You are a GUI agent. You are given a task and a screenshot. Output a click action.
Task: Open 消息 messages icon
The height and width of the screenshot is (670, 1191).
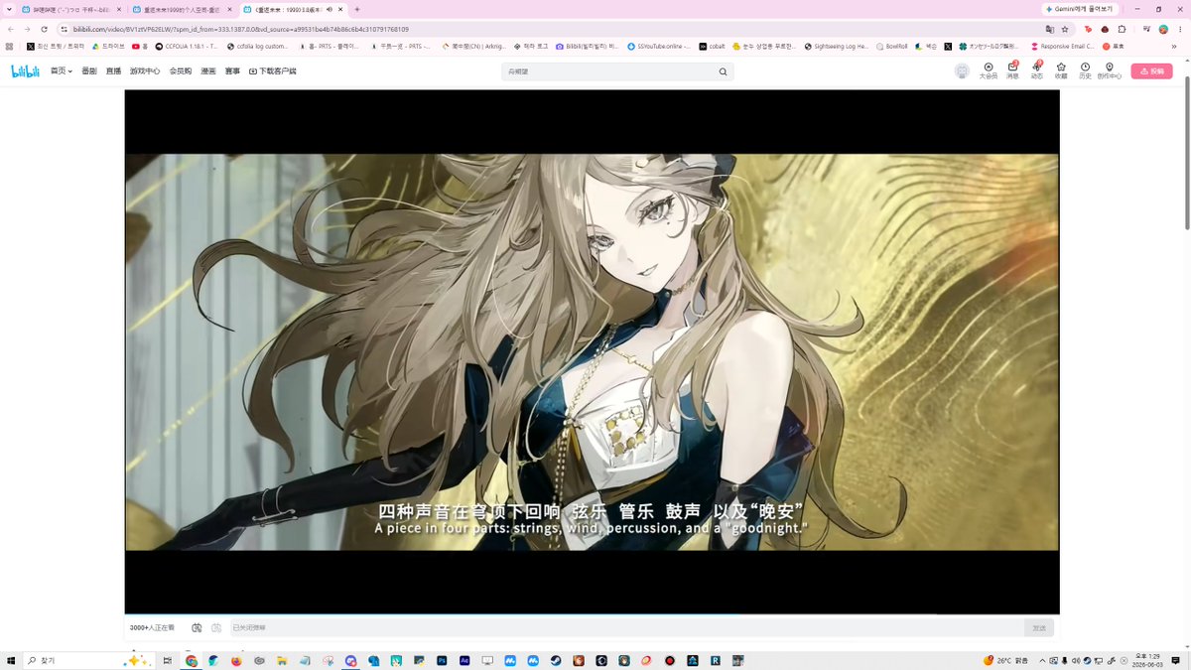[1013, 70]
